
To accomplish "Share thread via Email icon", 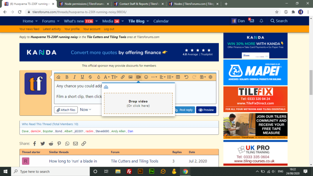I will 76,143.
